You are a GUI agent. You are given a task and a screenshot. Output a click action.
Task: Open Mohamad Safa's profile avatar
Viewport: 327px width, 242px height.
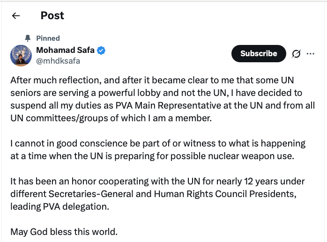21,55
